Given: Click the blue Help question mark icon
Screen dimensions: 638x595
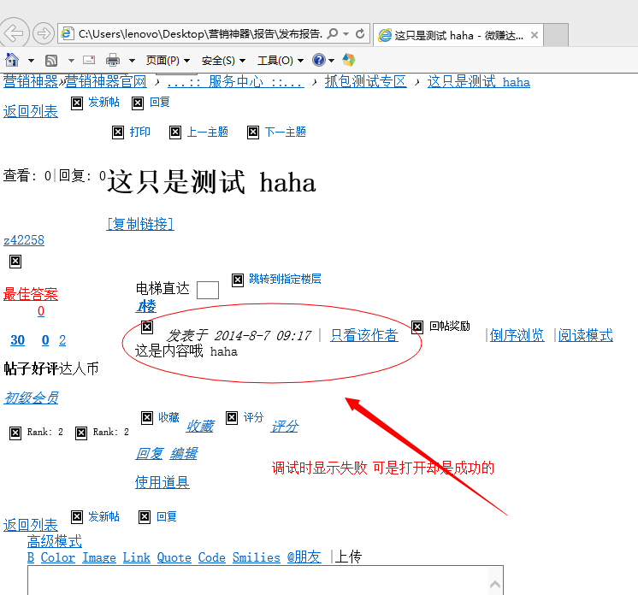Looking at the screenshot, I should (x=319, y=60).
